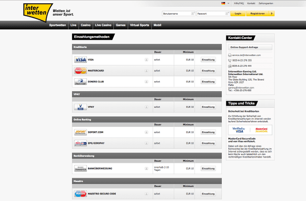Open Virtual Sports section

point(140,25)
